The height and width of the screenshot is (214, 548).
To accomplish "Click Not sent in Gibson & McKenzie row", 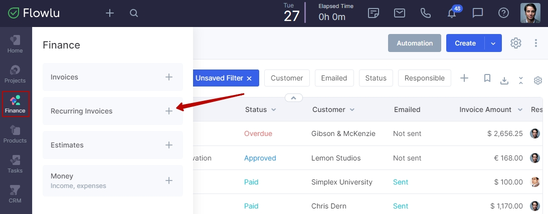I will (x=407, y=133).
